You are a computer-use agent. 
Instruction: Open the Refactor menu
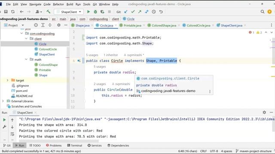(58, 4)
